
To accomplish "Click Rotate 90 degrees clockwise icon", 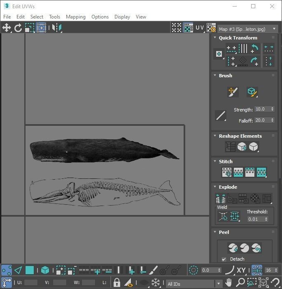I will point(255,61).
